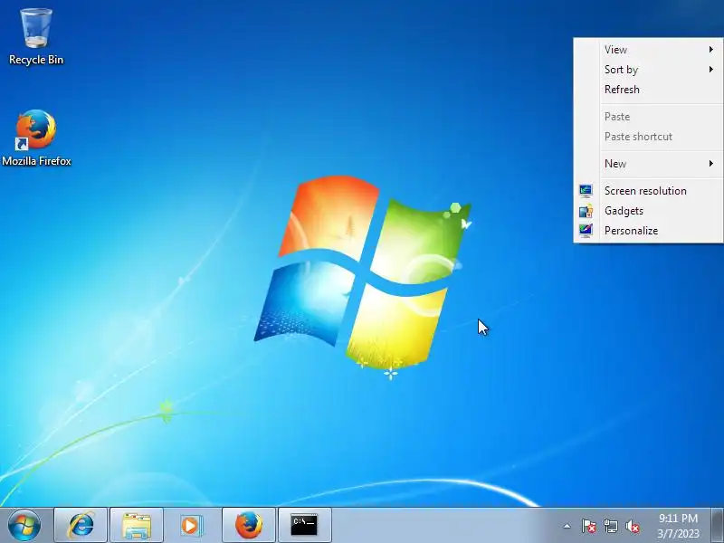The height and width of the screenshot is (543, 724).
Task: Select the Recycle Bin desktop icon
Action: 36,37
